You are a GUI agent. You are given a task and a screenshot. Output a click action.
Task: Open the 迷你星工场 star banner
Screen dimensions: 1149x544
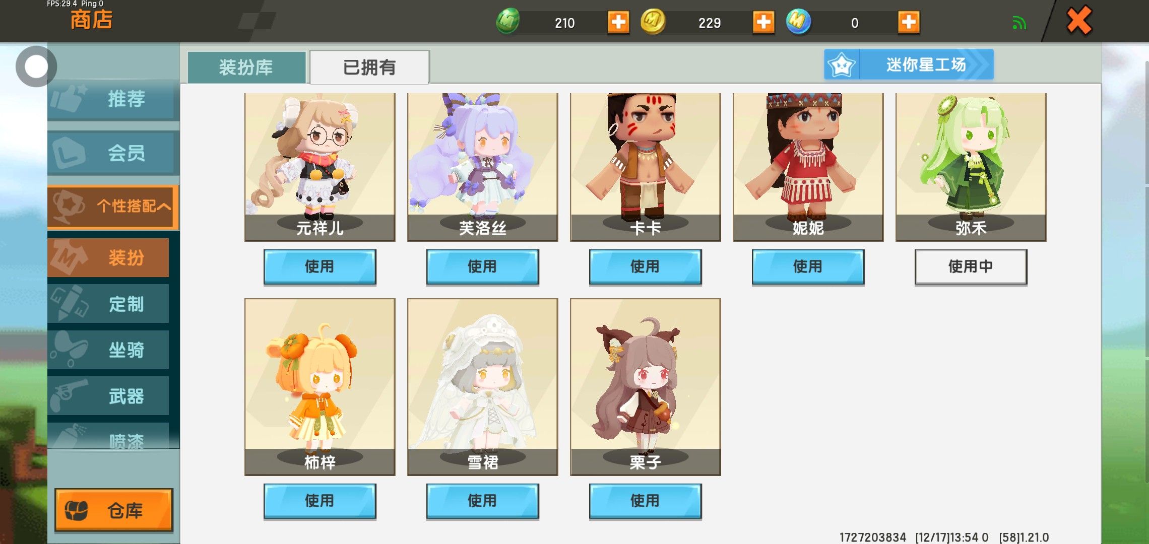909,64
